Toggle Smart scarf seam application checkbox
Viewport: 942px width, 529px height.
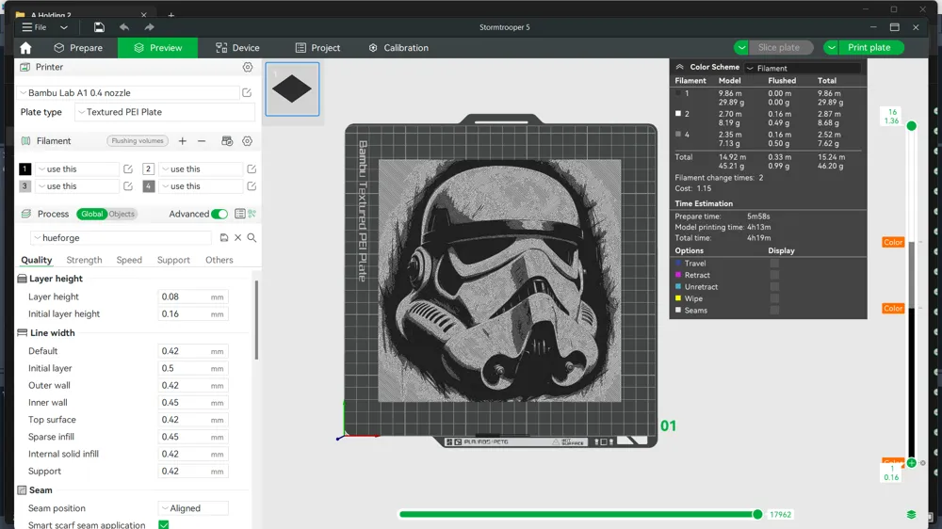pyautogui.click(x=163, y=525)
